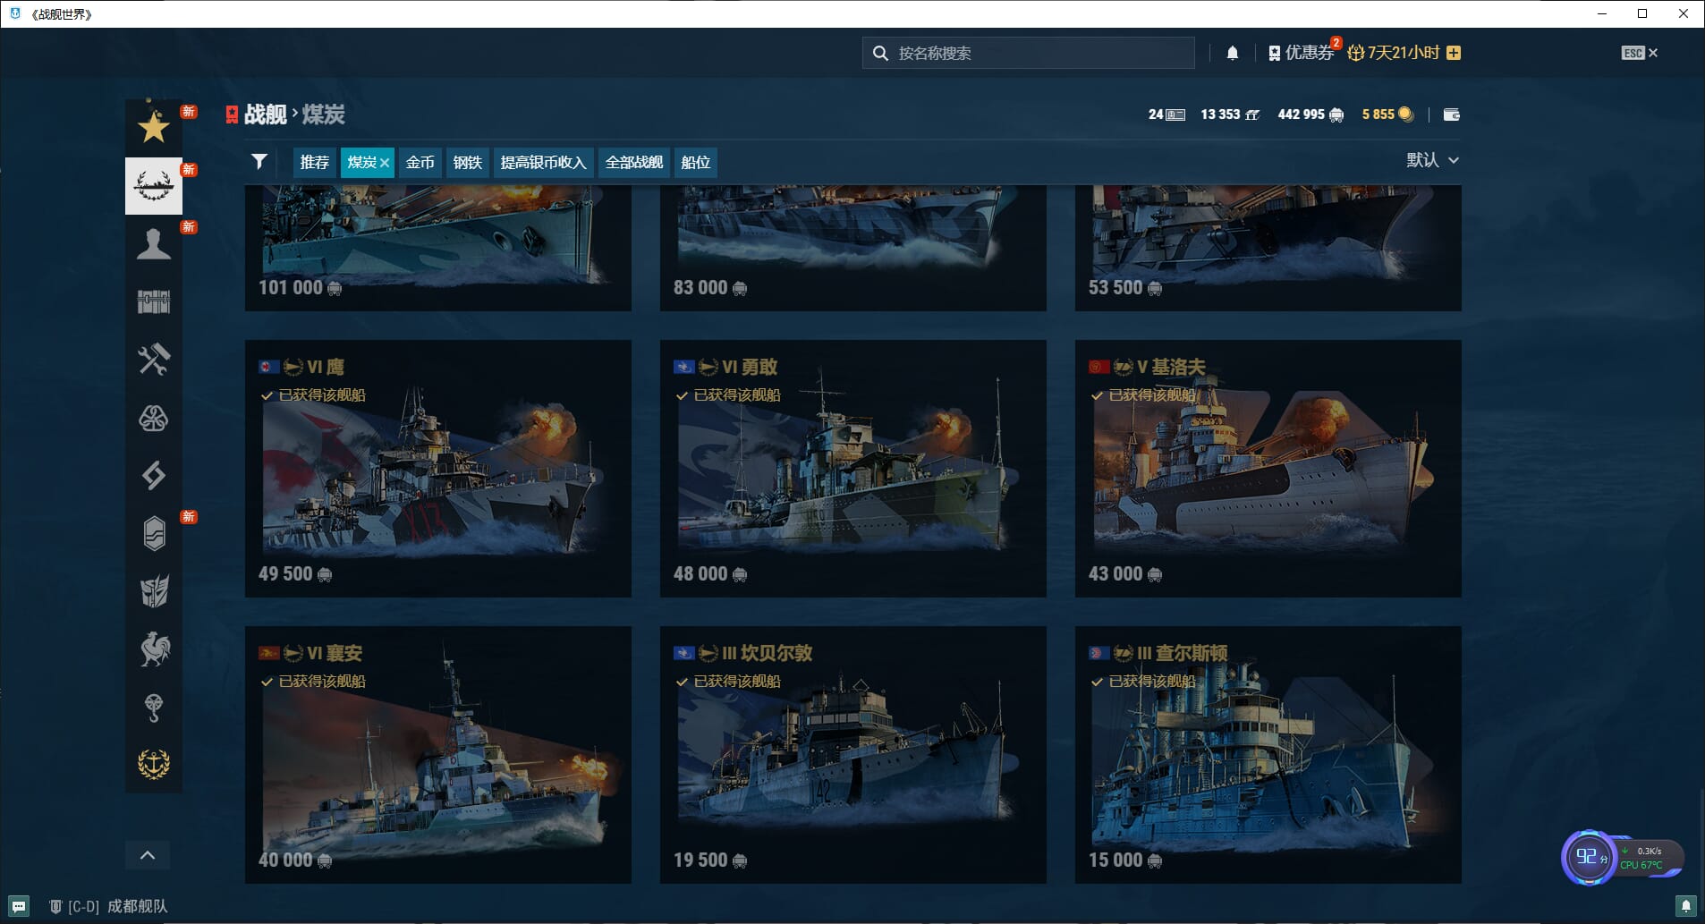
Task: Toggle the 金币 filter chip
Action: pos(420,163)
